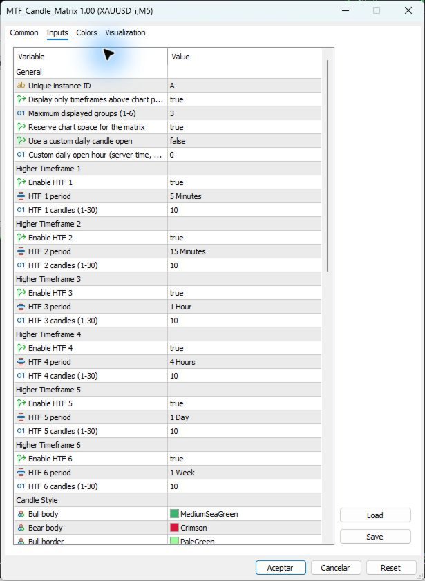Click the HTF 1 candles value field
This screenshot has height=581, width=425.
click(245, 210)
